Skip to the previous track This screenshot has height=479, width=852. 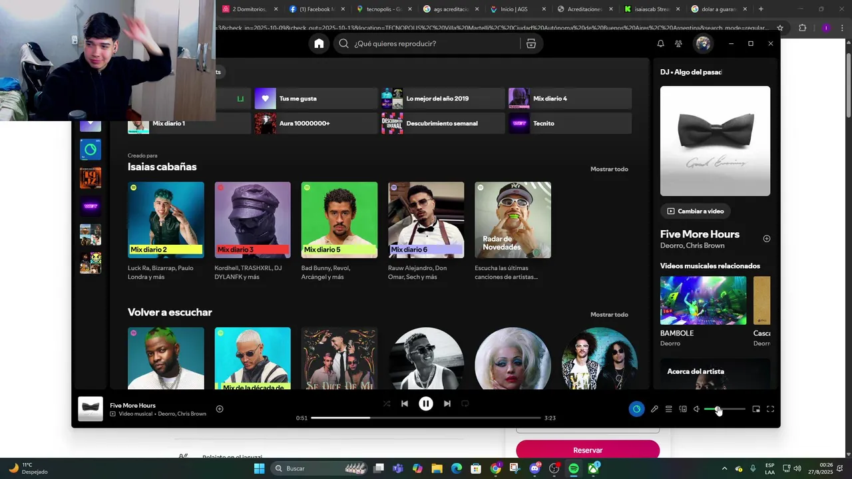[x=405, y=403]
